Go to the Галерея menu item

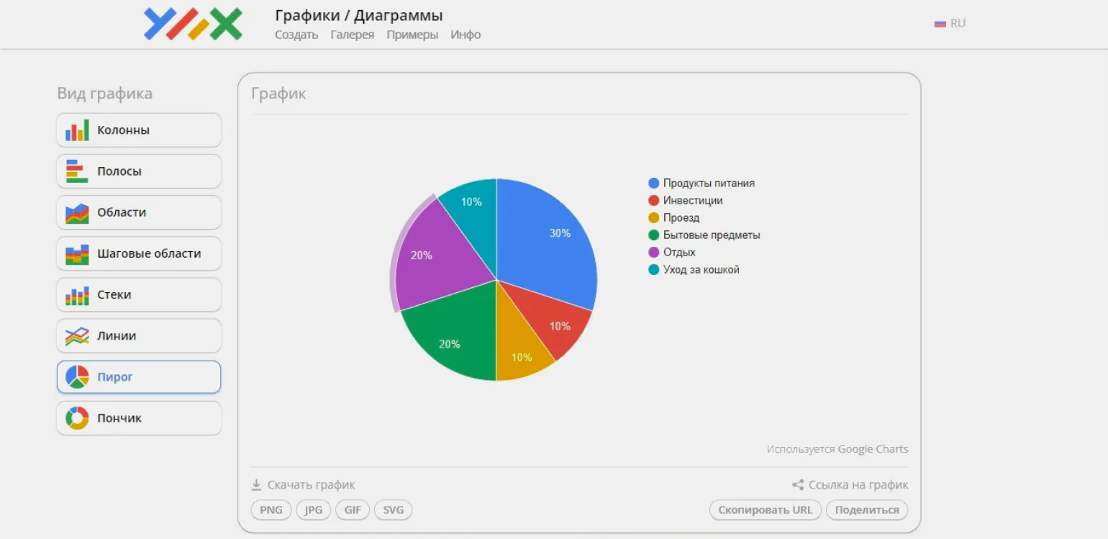click(352, 35)
